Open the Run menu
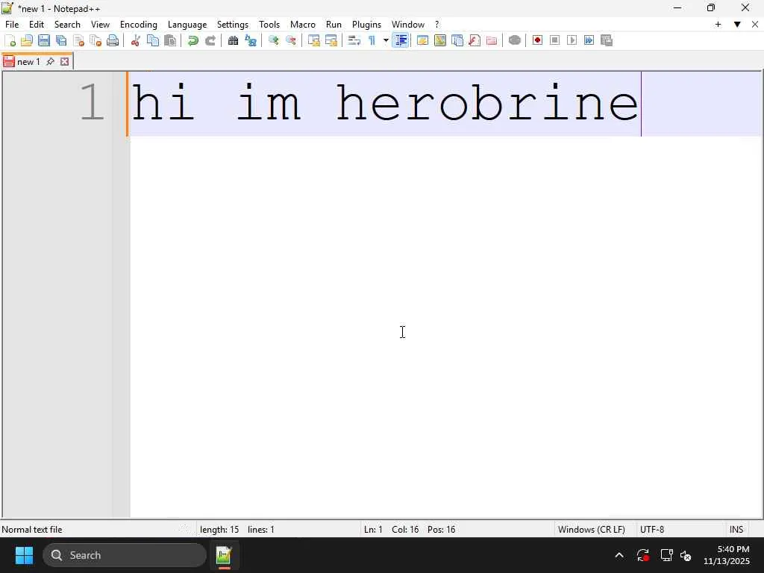This screenshot has width=764, height=573. click(334, 25)
